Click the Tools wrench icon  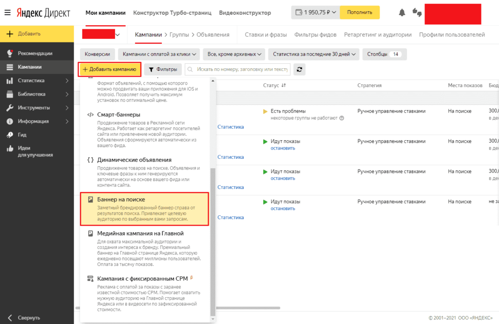point(10,108)
